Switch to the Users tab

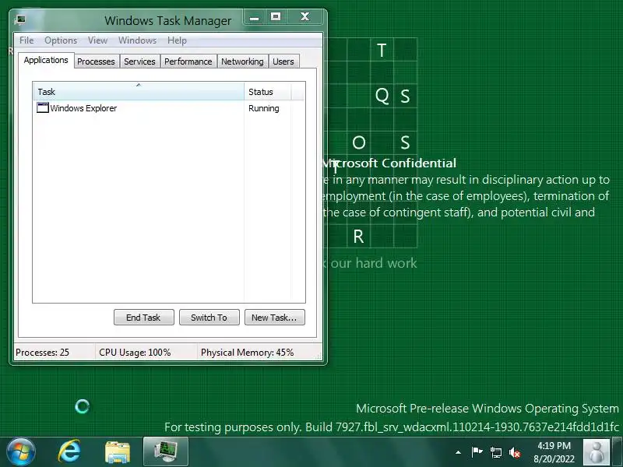(283, 61)
